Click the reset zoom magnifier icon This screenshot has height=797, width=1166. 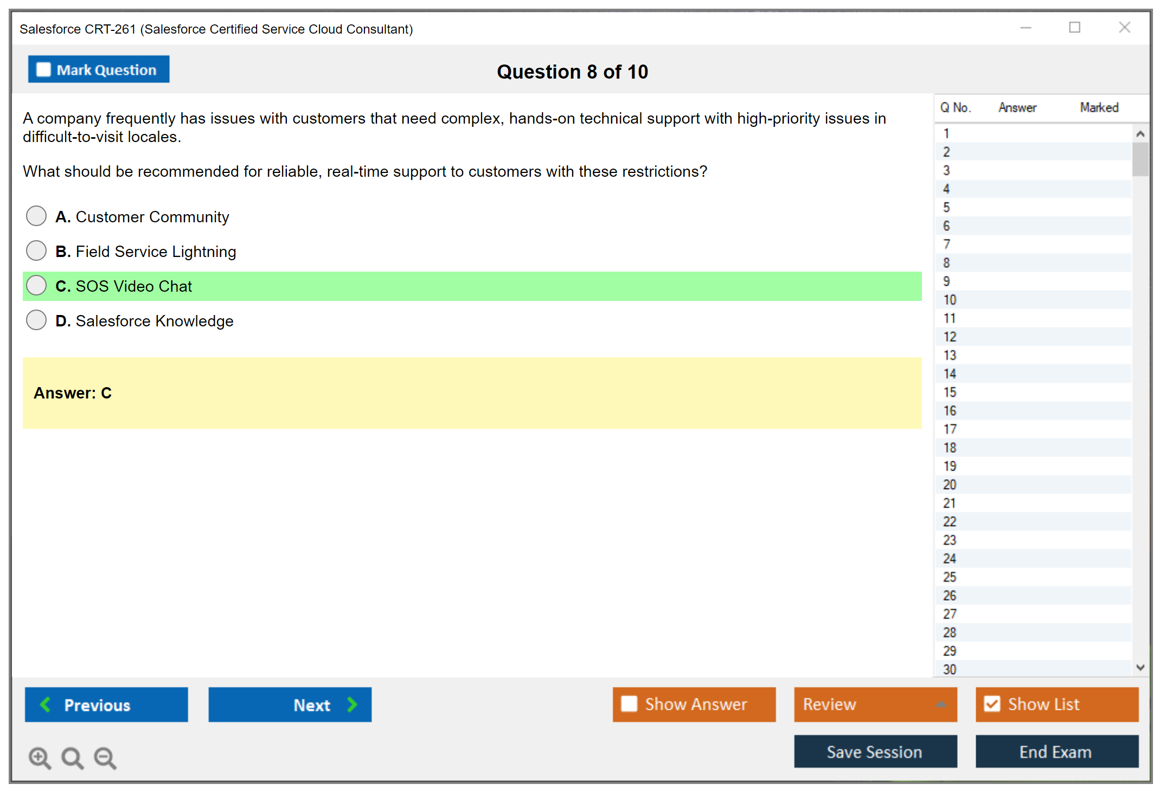pos(72,757)
